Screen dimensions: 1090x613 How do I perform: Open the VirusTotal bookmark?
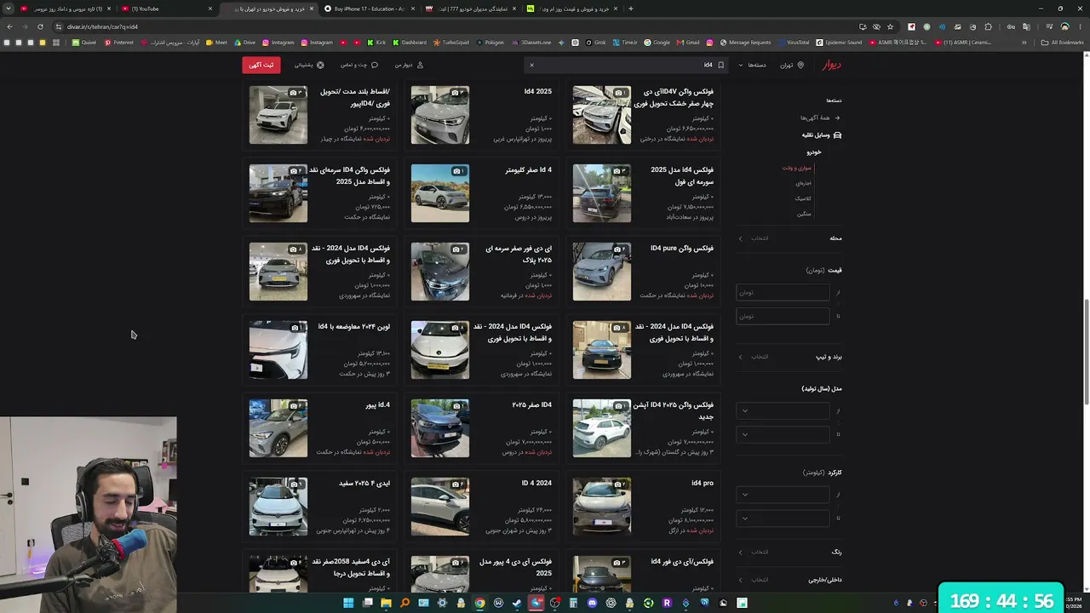click(x=793, y=43)
